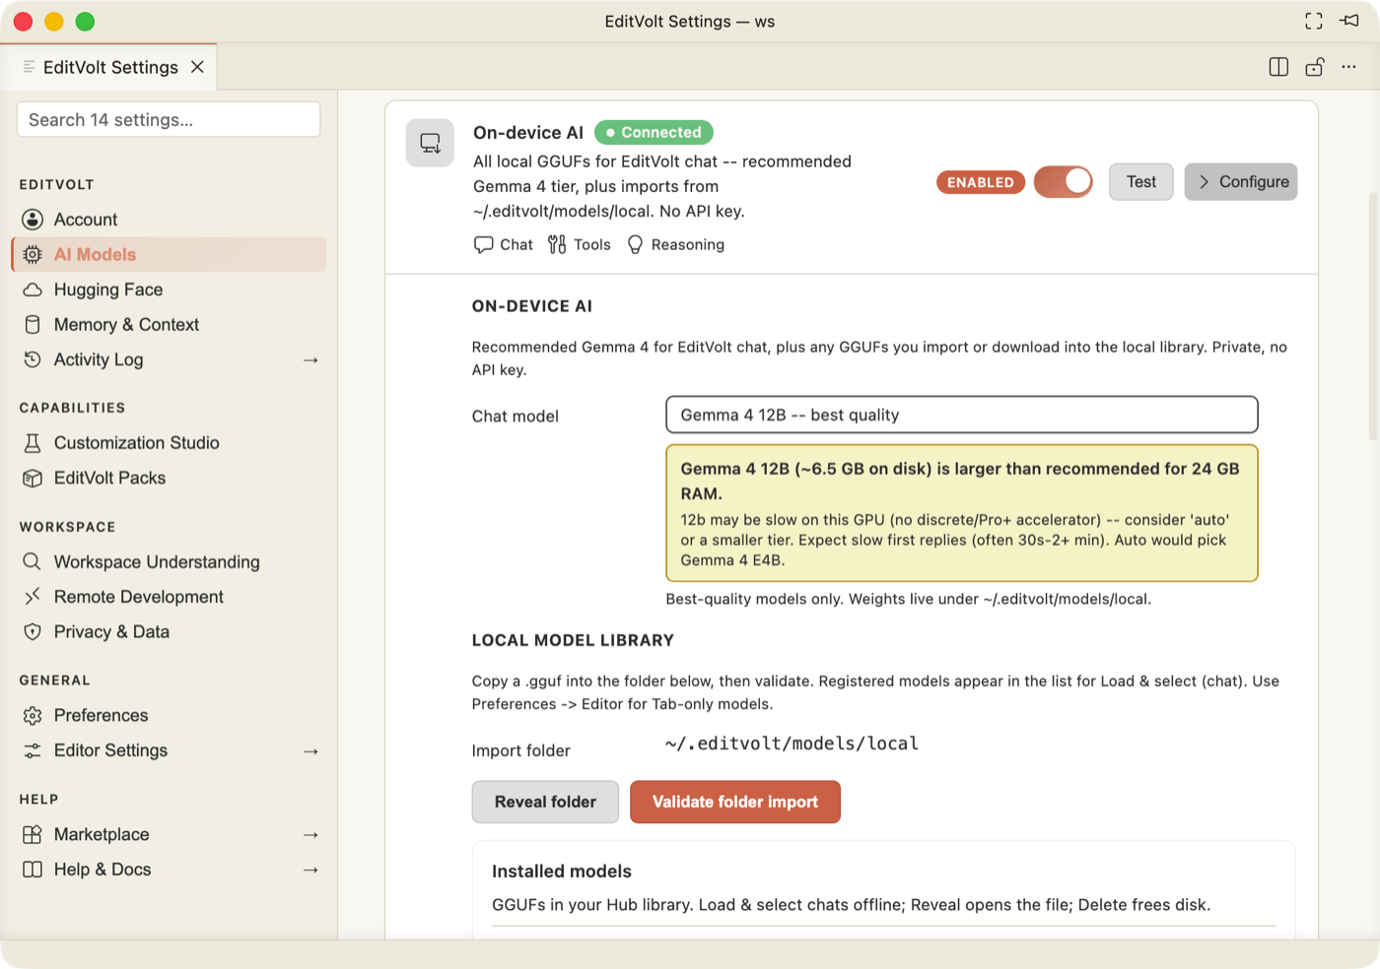This screenshot has height=969, width=1380.
Task: Open Workspace Understanding settings
Action: click(169, 561)
